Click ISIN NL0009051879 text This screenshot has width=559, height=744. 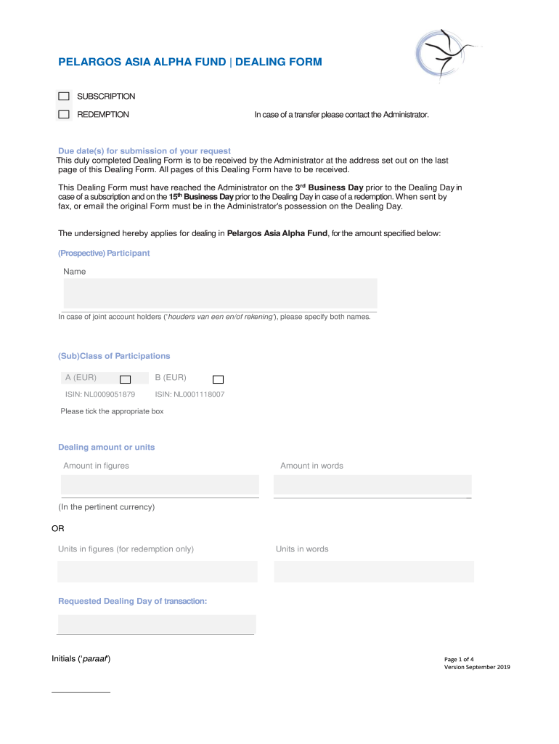tap(100, 395)
